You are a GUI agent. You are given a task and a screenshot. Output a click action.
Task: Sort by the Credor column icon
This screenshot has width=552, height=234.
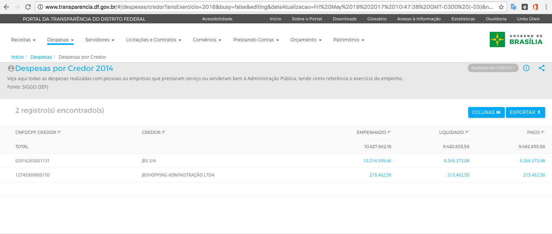click(x=164, y=132)
